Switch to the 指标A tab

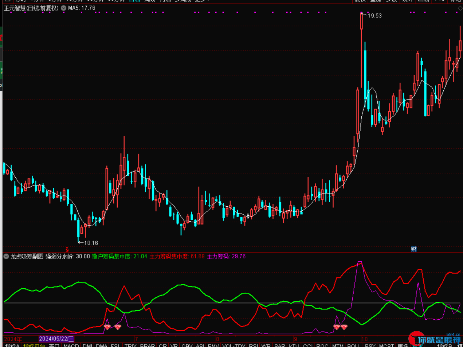tap(12, 345)
